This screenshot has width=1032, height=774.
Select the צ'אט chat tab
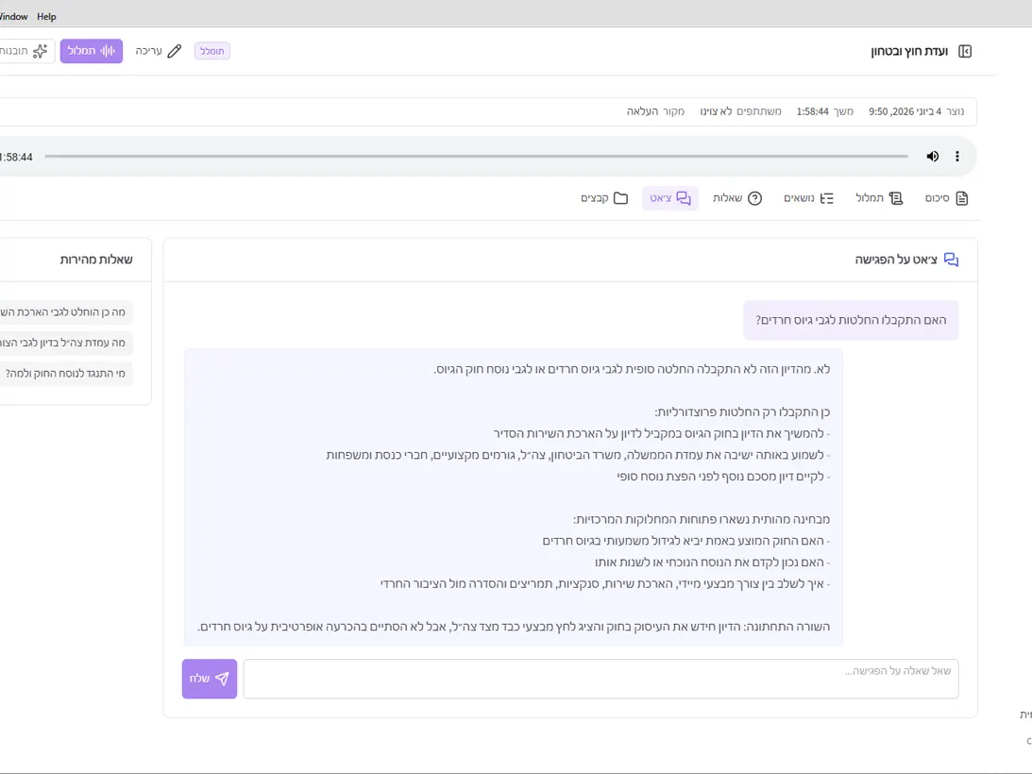click(x=670, y=198)
